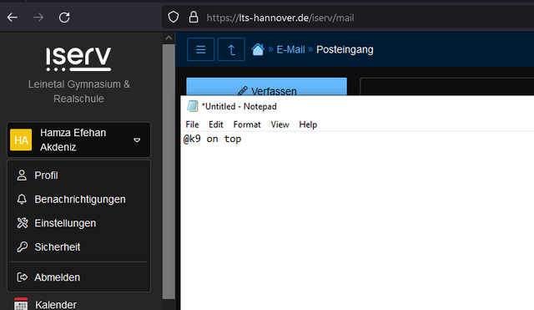Select the lts-hannover.de address bar URL
The height and width of the screenshot is (310, 534).
[280, 18]
